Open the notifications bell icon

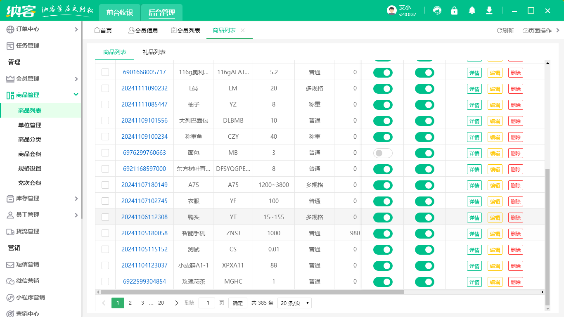[x=472, y=11]
